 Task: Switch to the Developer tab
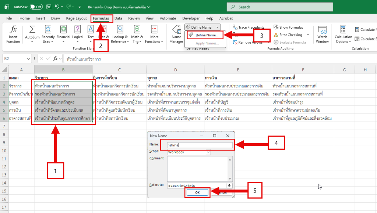pos(191,18)
